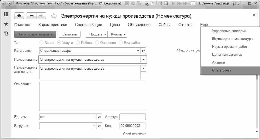Expand Наименование для печати dropdown arrow
Viewport: 260px width, 139px height.
point(144,69)
